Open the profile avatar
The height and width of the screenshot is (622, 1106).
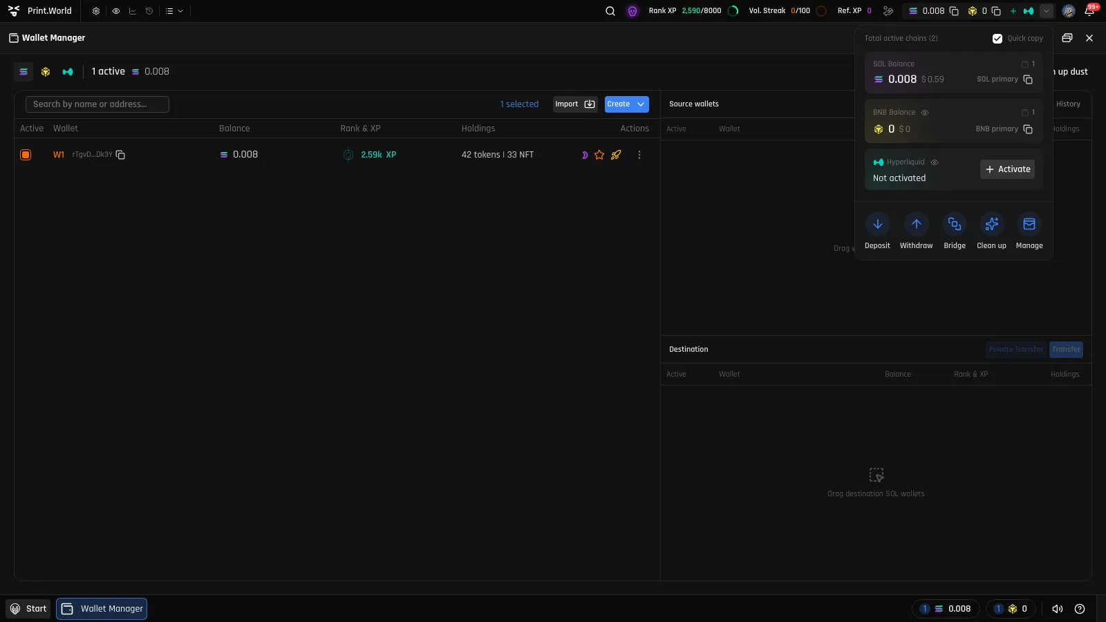(1069, 11)
